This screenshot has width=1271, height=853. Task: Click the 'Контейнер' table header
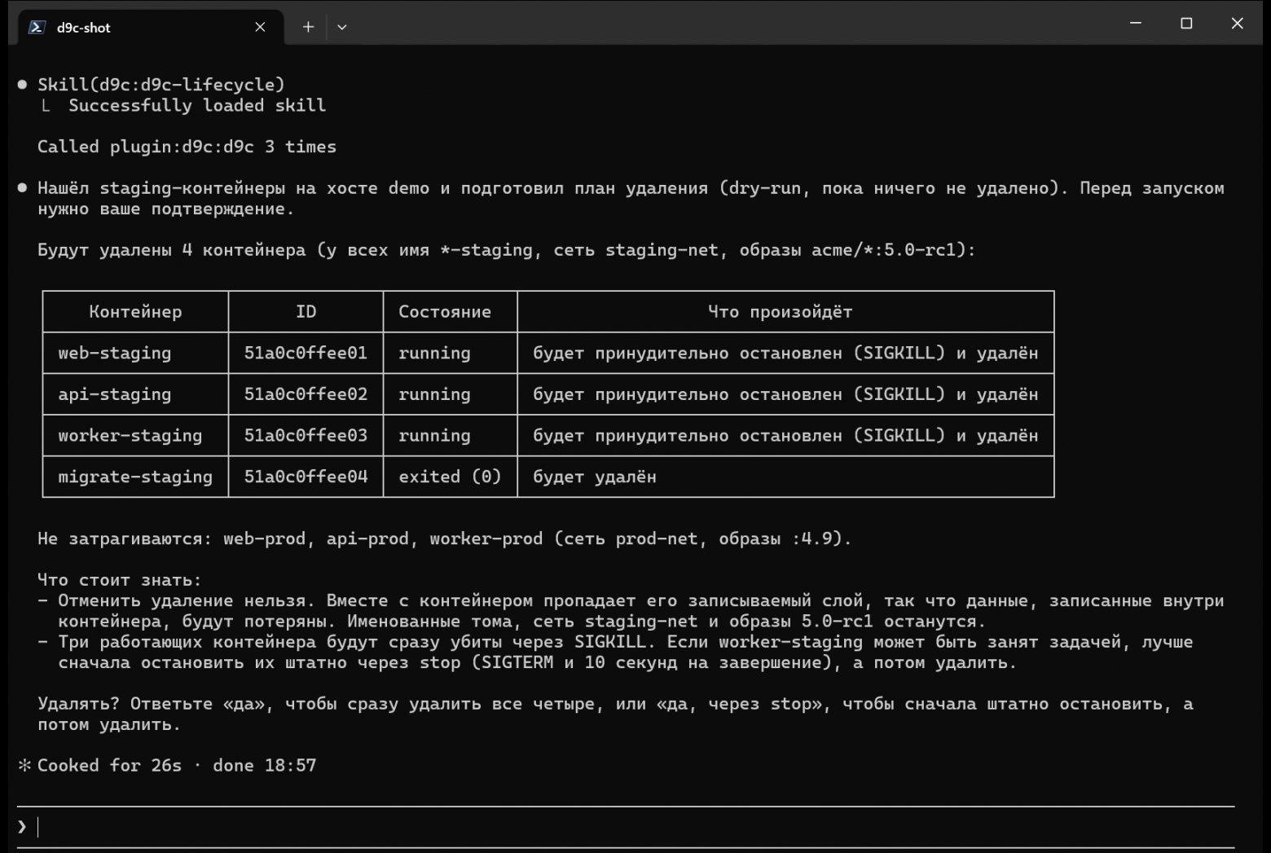click(135, 311)
